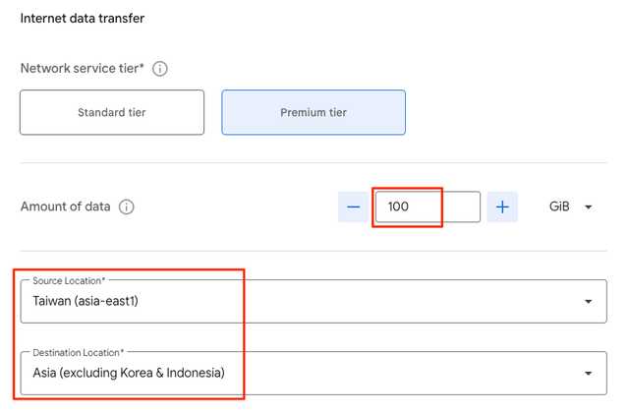Select the Standard tier option
Viewport: 629px width, 413px height.
click(x=112, y=112)
